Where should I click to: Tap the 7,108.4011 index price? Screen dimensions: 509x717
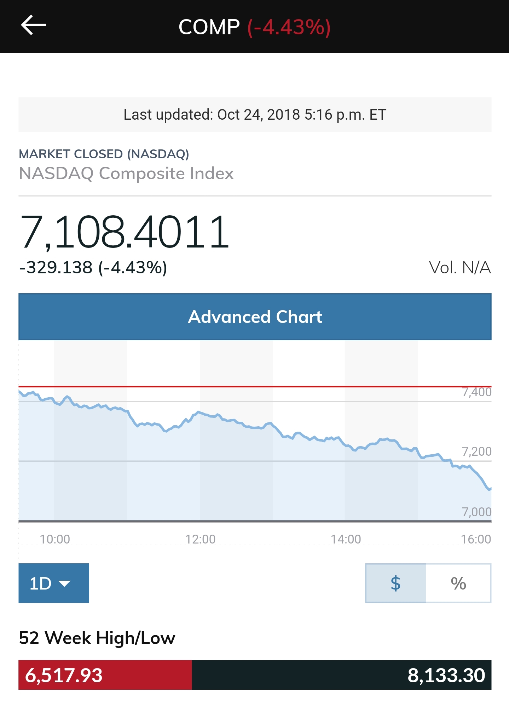125,232
